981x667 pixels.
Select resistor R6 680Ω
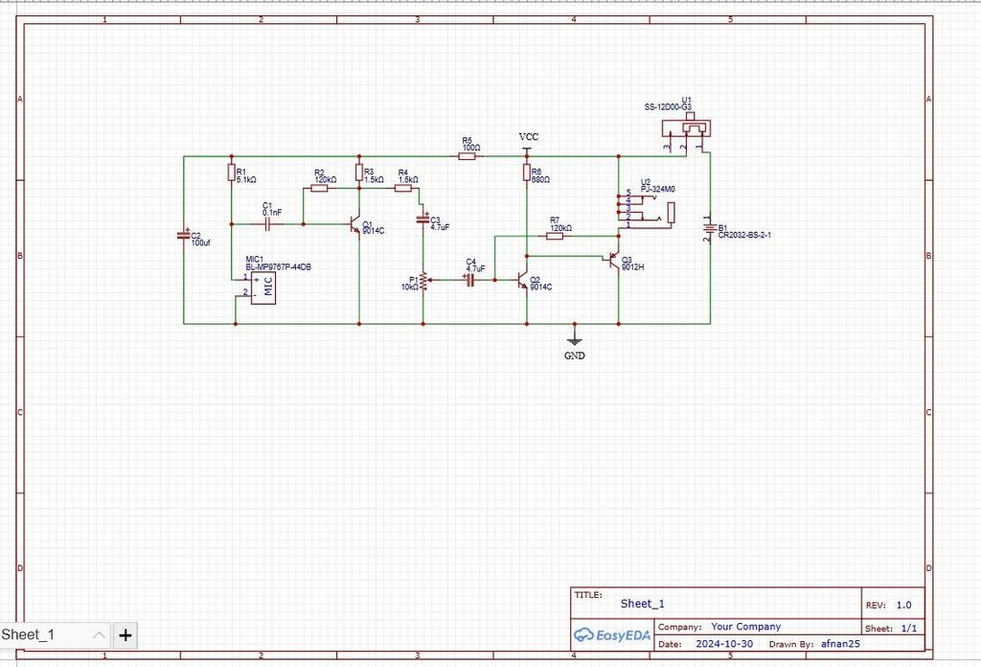527,172
